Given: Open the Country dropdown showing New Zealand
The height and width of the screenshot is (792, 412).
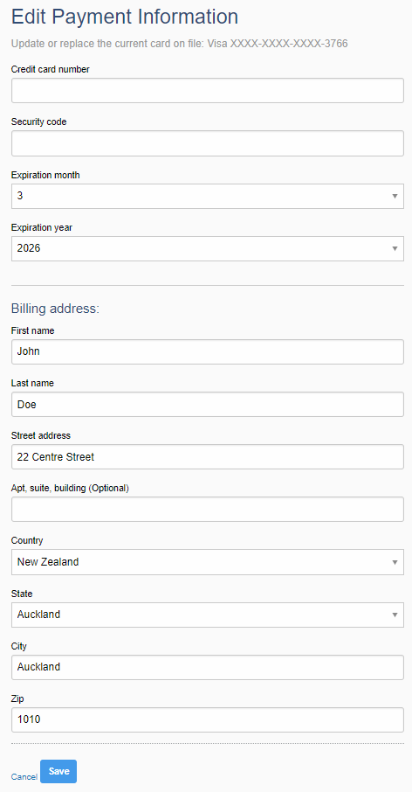Looking at the screenshot, I should pos(207,562).
